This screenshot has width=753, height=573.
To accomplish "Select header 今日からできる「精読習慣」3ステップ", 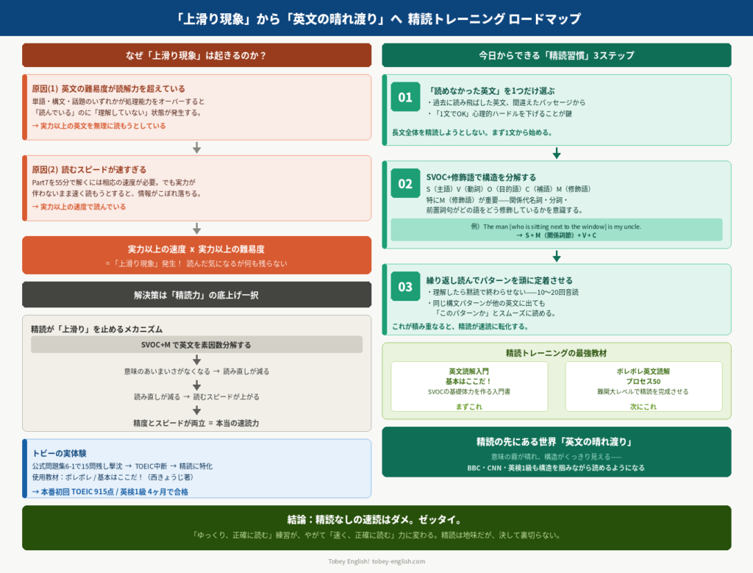I will [556, 55].
